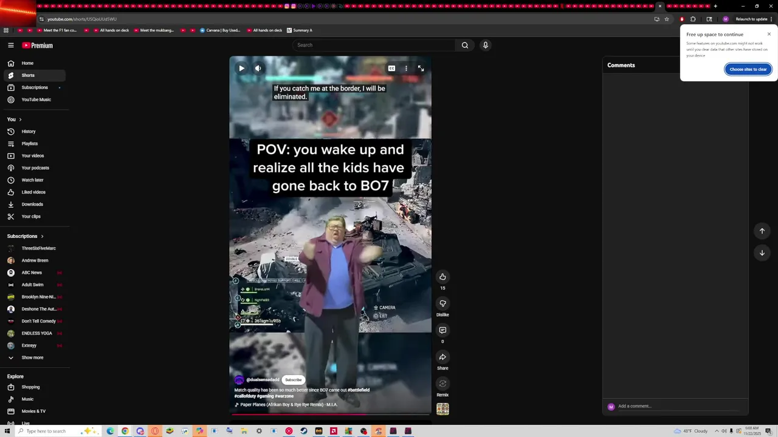
Task: Open Chrome extensions puzzle icon
Action: pyautogui.click(x=693, y=19)
